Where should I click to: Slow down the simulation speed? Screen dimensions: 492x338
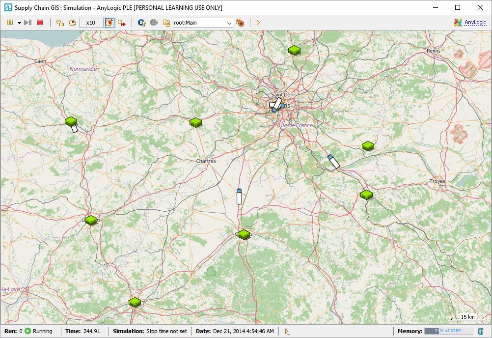pyautogui.click(x=73, y=23)
